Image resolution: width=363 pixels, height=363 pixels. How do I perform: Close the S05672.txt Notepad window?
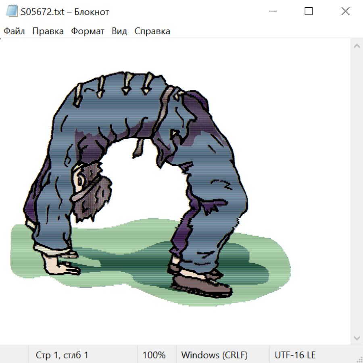point(345,12)
